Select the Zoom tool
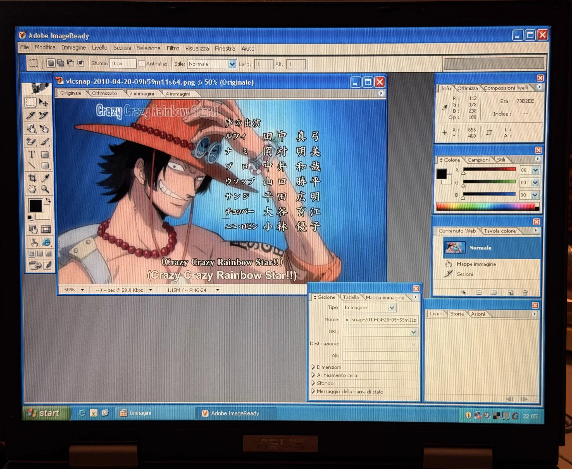This screenshot has height=469, width=572. pyautogui.click(x=45, y=189)
